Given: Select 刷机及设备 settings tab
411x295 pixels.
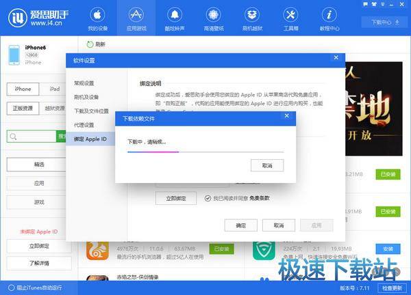Looking at the screenshot, I should pos(86,97).
